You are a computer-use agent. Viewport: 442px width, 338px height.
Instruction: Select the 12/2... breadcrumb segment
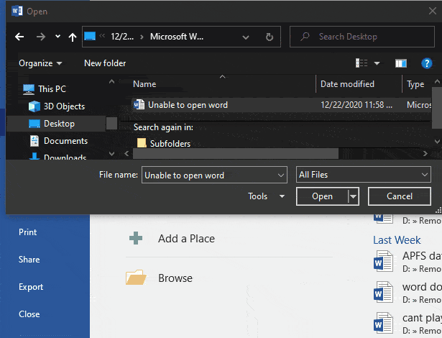click(x=122, y=37)
